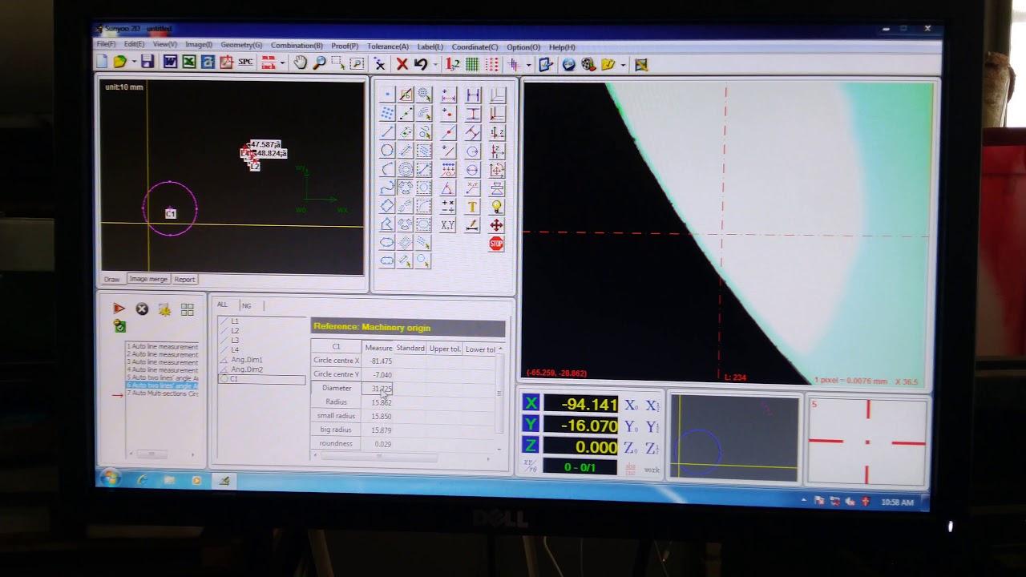Click the red STOP sign icon
The height and width of the screenshot is (577, 1026).
click(496, 244)
